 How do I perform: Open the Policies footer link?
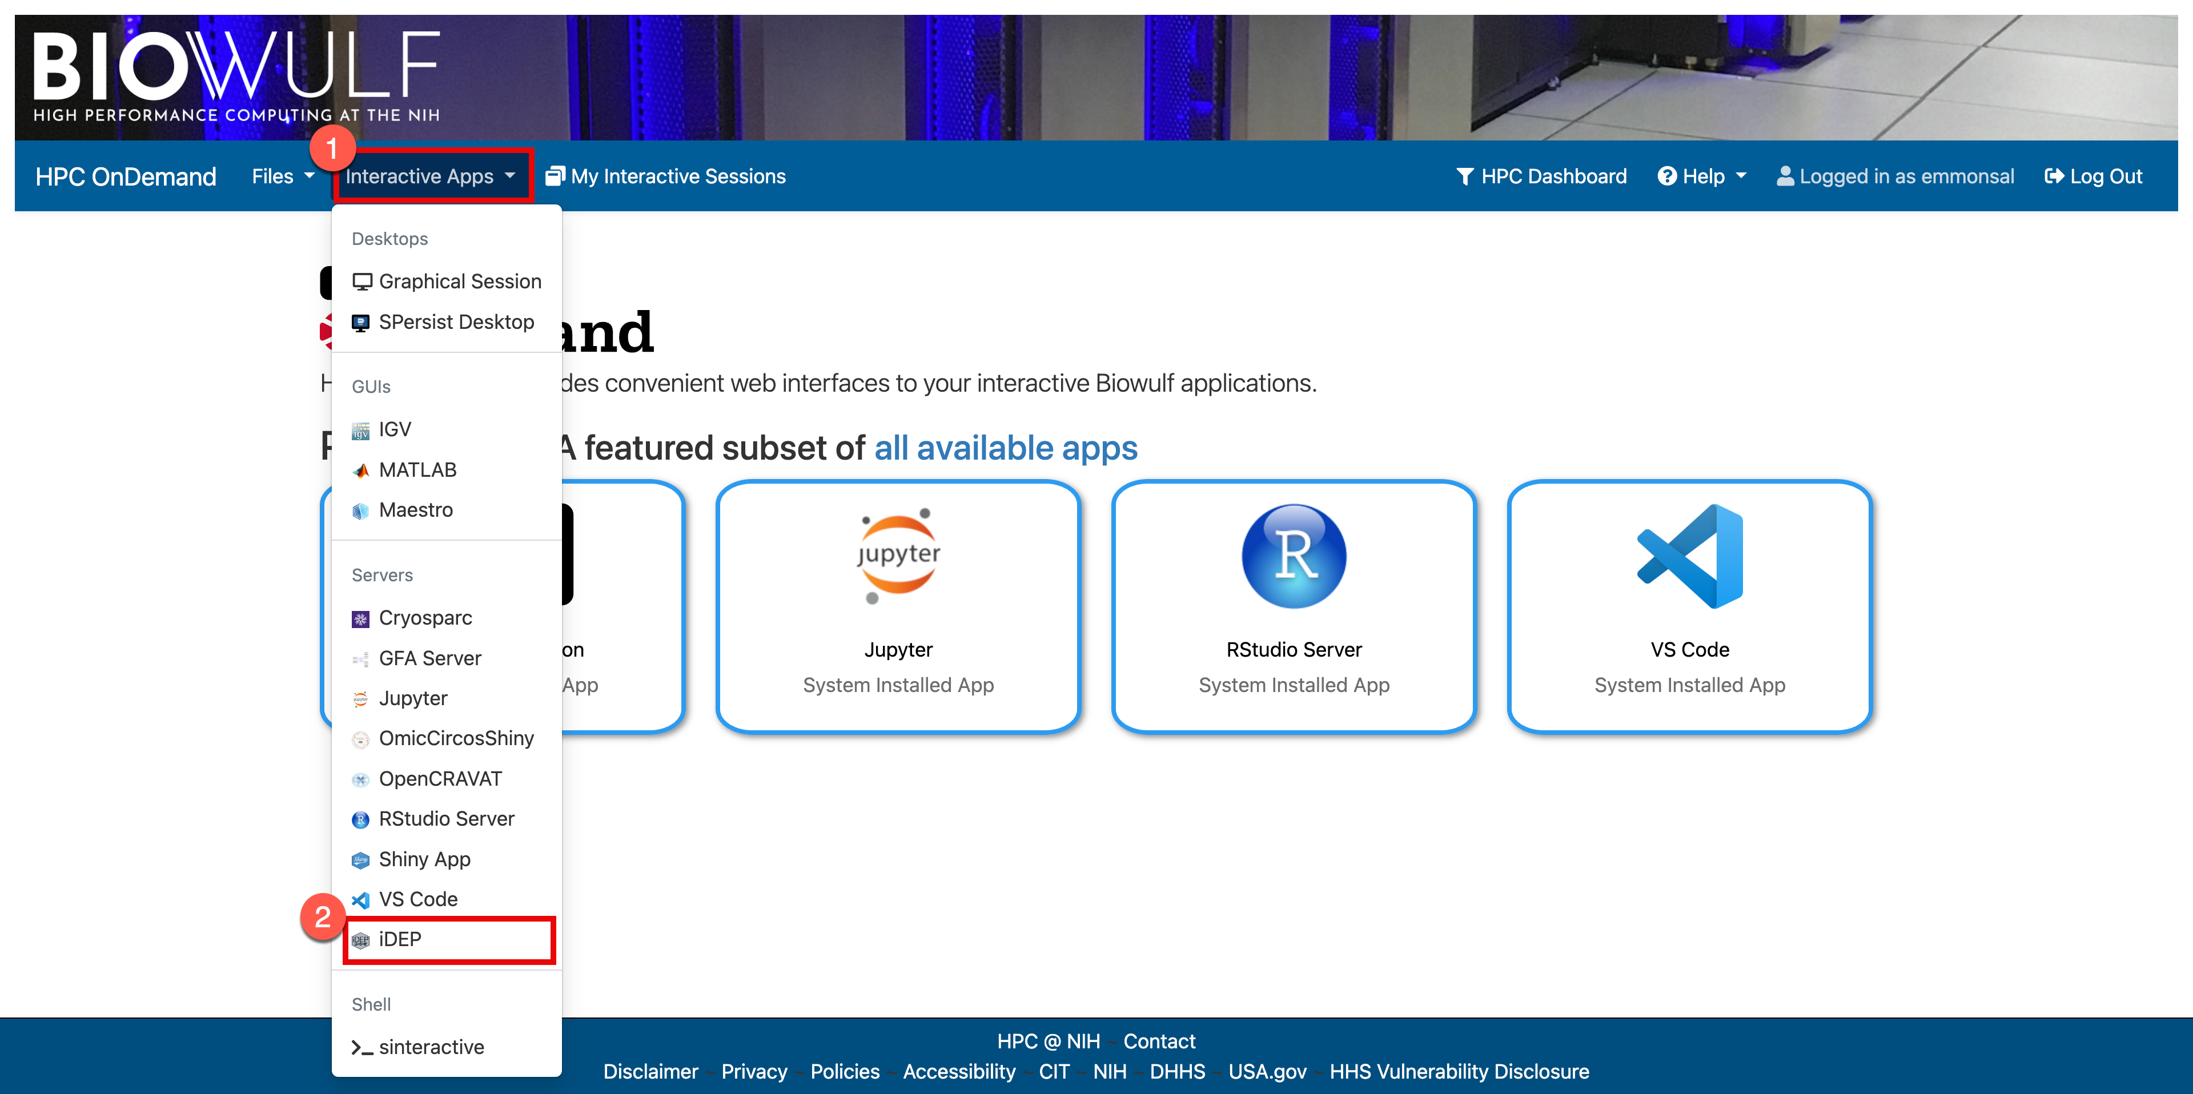pos(845,1072)
